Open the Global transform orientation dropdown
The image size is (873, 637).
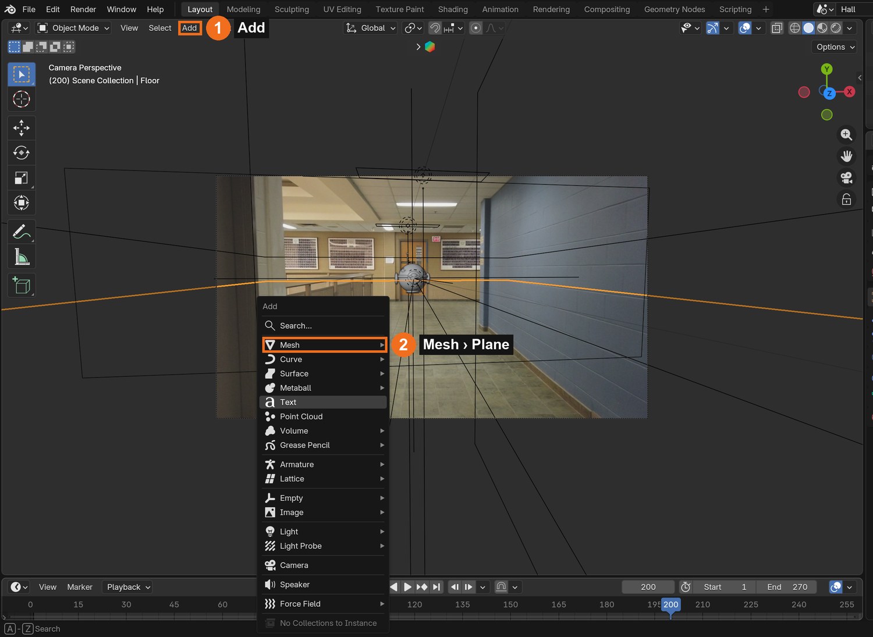[371, 28]
